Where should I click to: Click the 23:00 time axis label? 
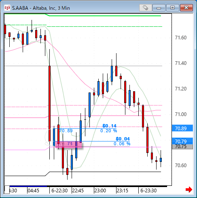coord(100,191)
